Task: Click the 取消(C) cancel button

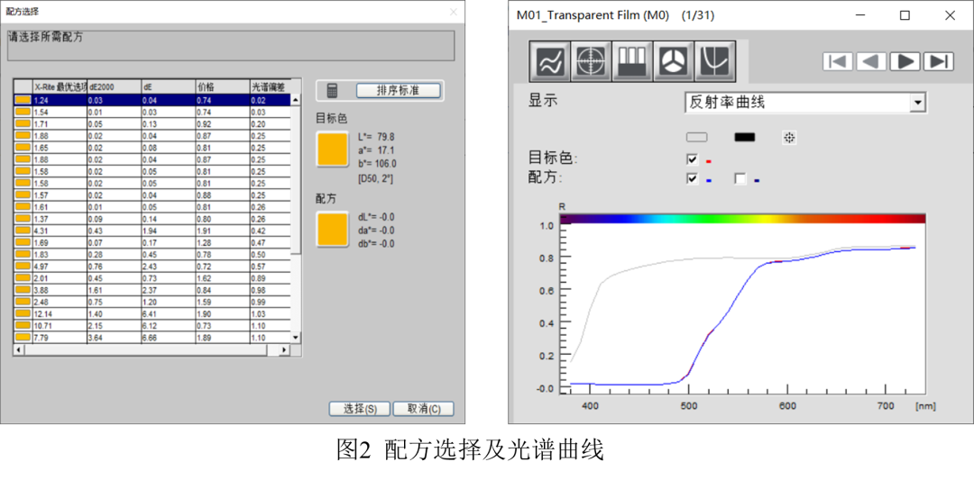Action: pos(424,409)
